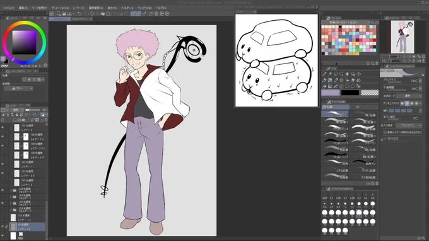Select transparent checkered color swatch

click(370, 92)
